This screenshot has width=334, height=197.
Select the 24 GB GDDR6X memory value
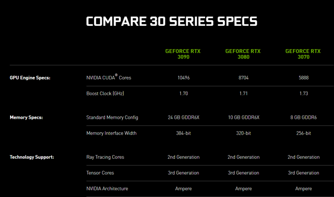tap(183, 117)
